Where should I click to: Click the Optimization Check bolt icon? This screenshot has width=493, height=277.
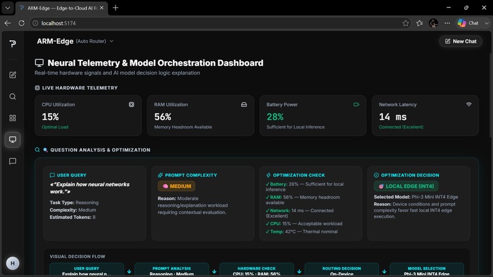click(268, 175)
